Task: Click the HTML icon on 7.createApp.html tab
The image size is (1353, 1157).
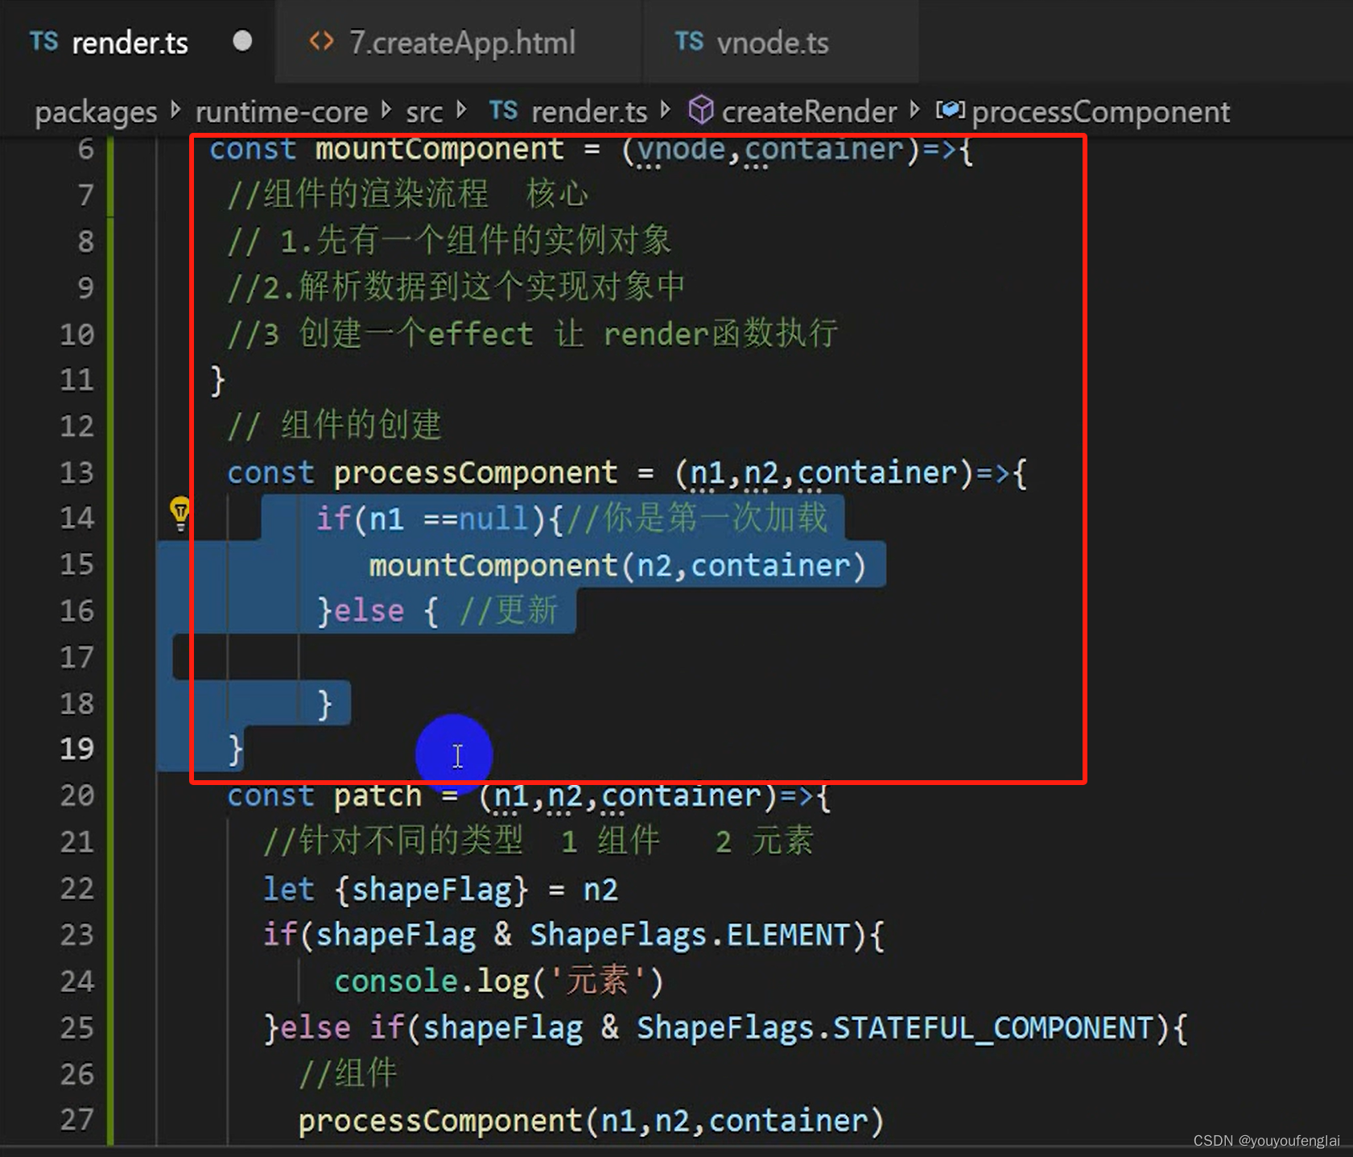Action: (322, 41)
